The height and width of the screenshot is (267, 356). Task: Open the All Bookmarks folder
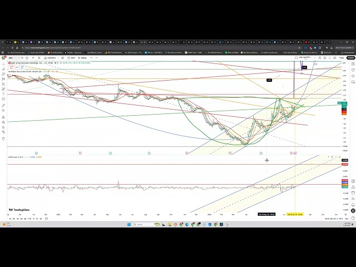pyautogui.click(x=348, y=52)
